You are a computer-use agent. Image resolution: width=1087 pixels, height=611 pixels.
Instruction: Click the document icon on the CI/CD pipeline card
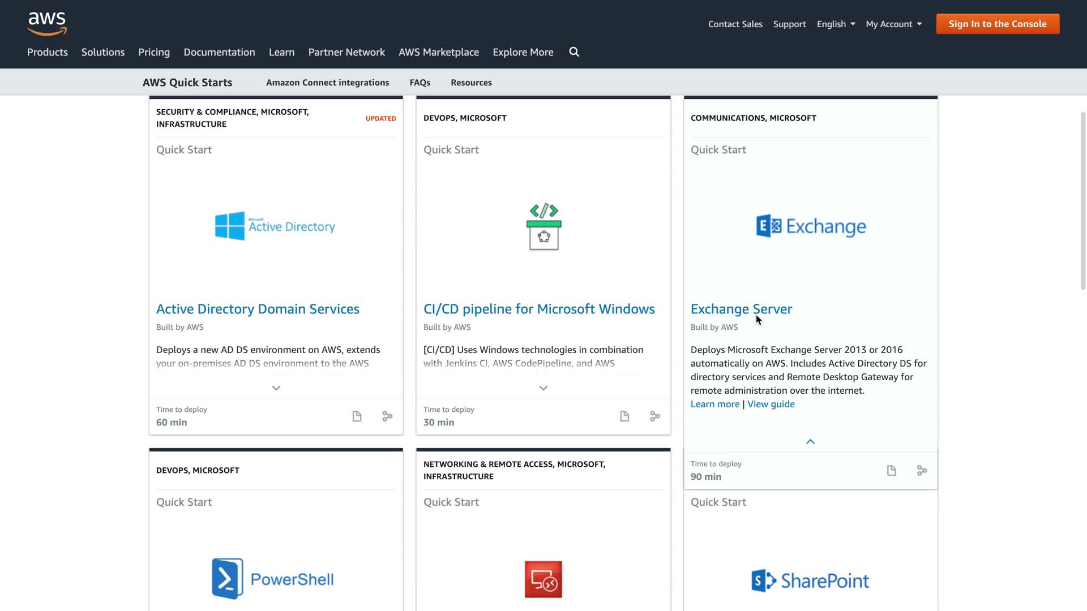624,416
